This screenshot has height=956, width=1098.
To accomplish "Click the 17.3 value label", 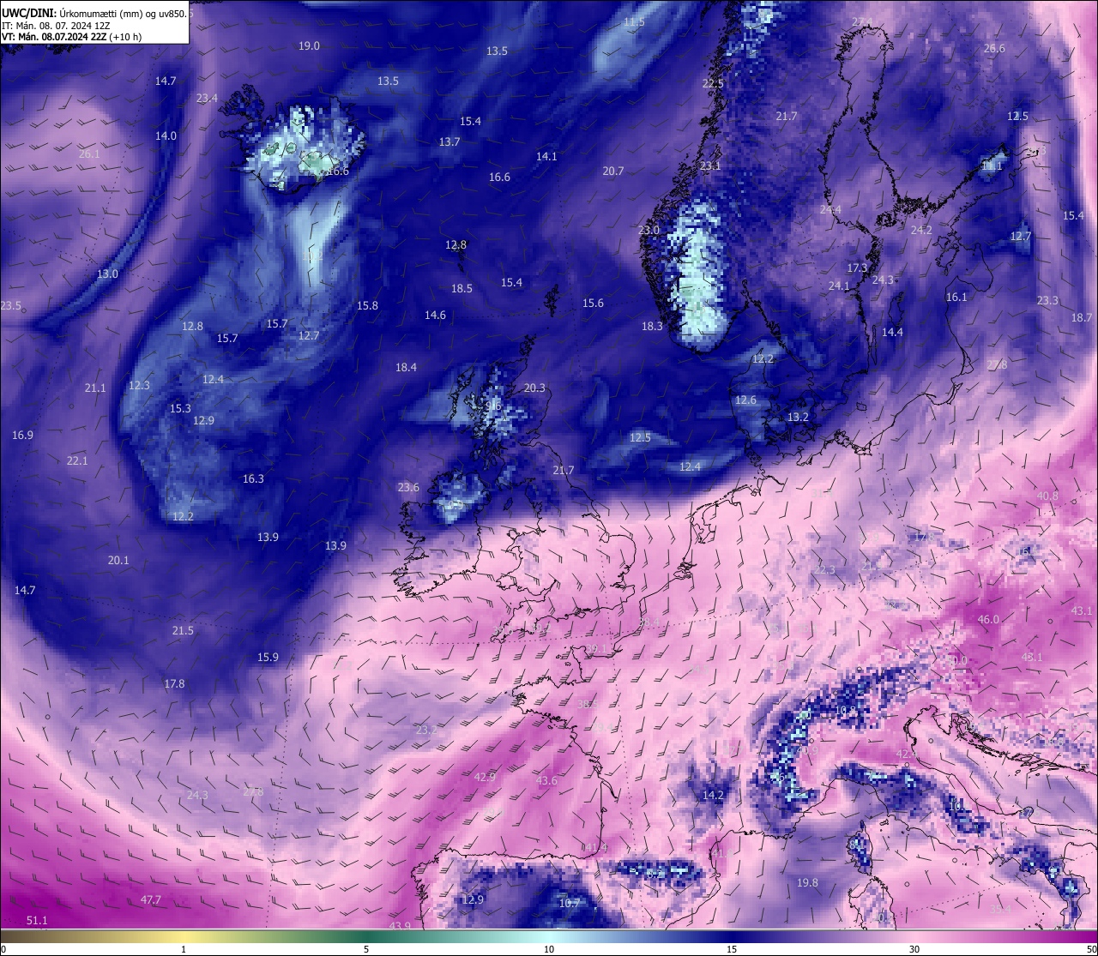I will point(857,268).
